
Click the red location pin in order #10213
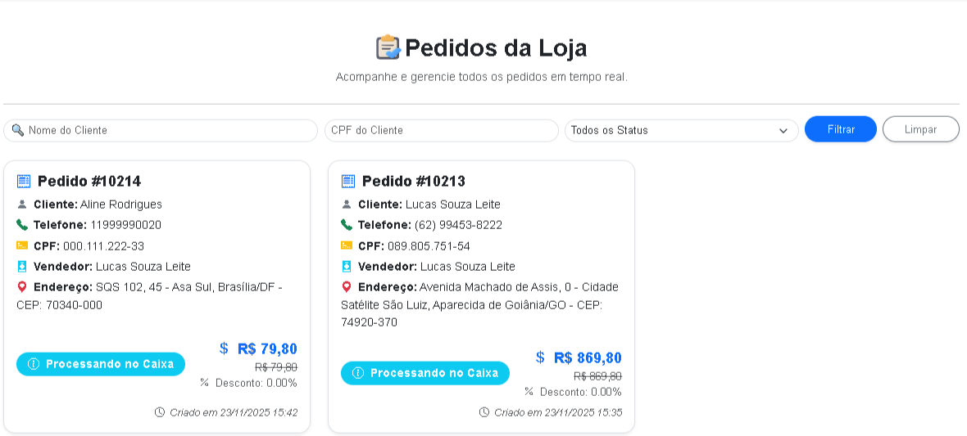(x=347, y=287)
